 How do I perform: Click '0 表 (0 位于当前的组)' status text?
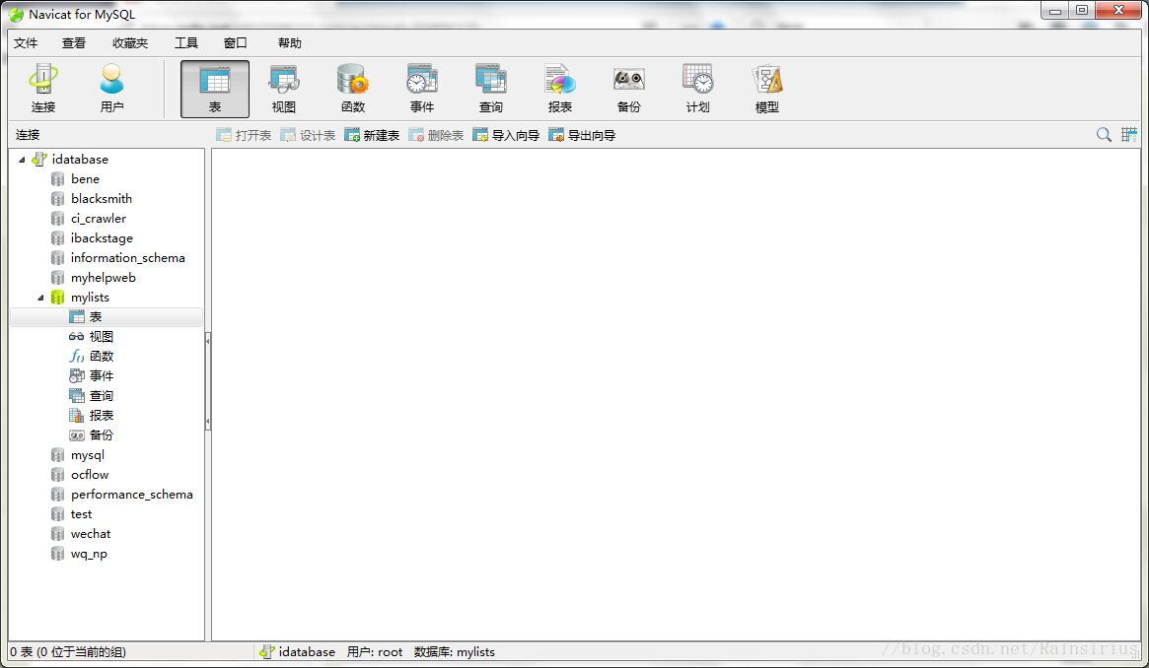[68, 652]
